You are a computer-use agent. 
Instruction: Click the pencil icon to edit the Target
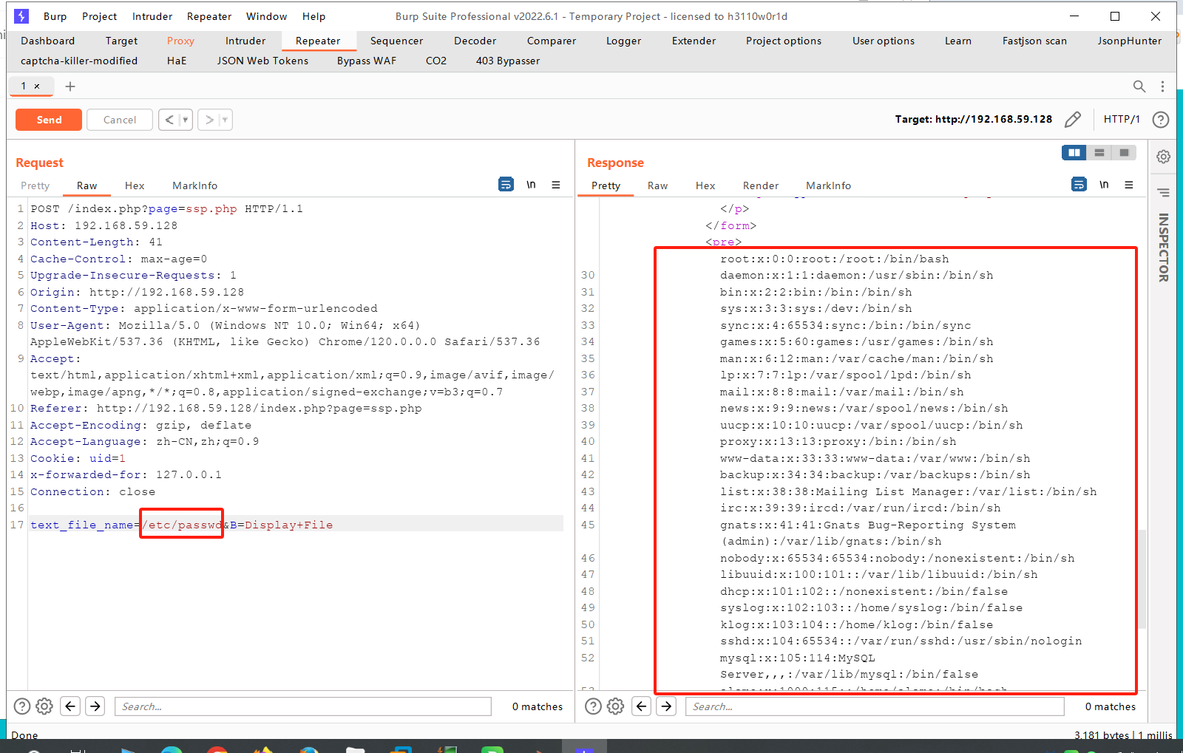point(1073,119)
